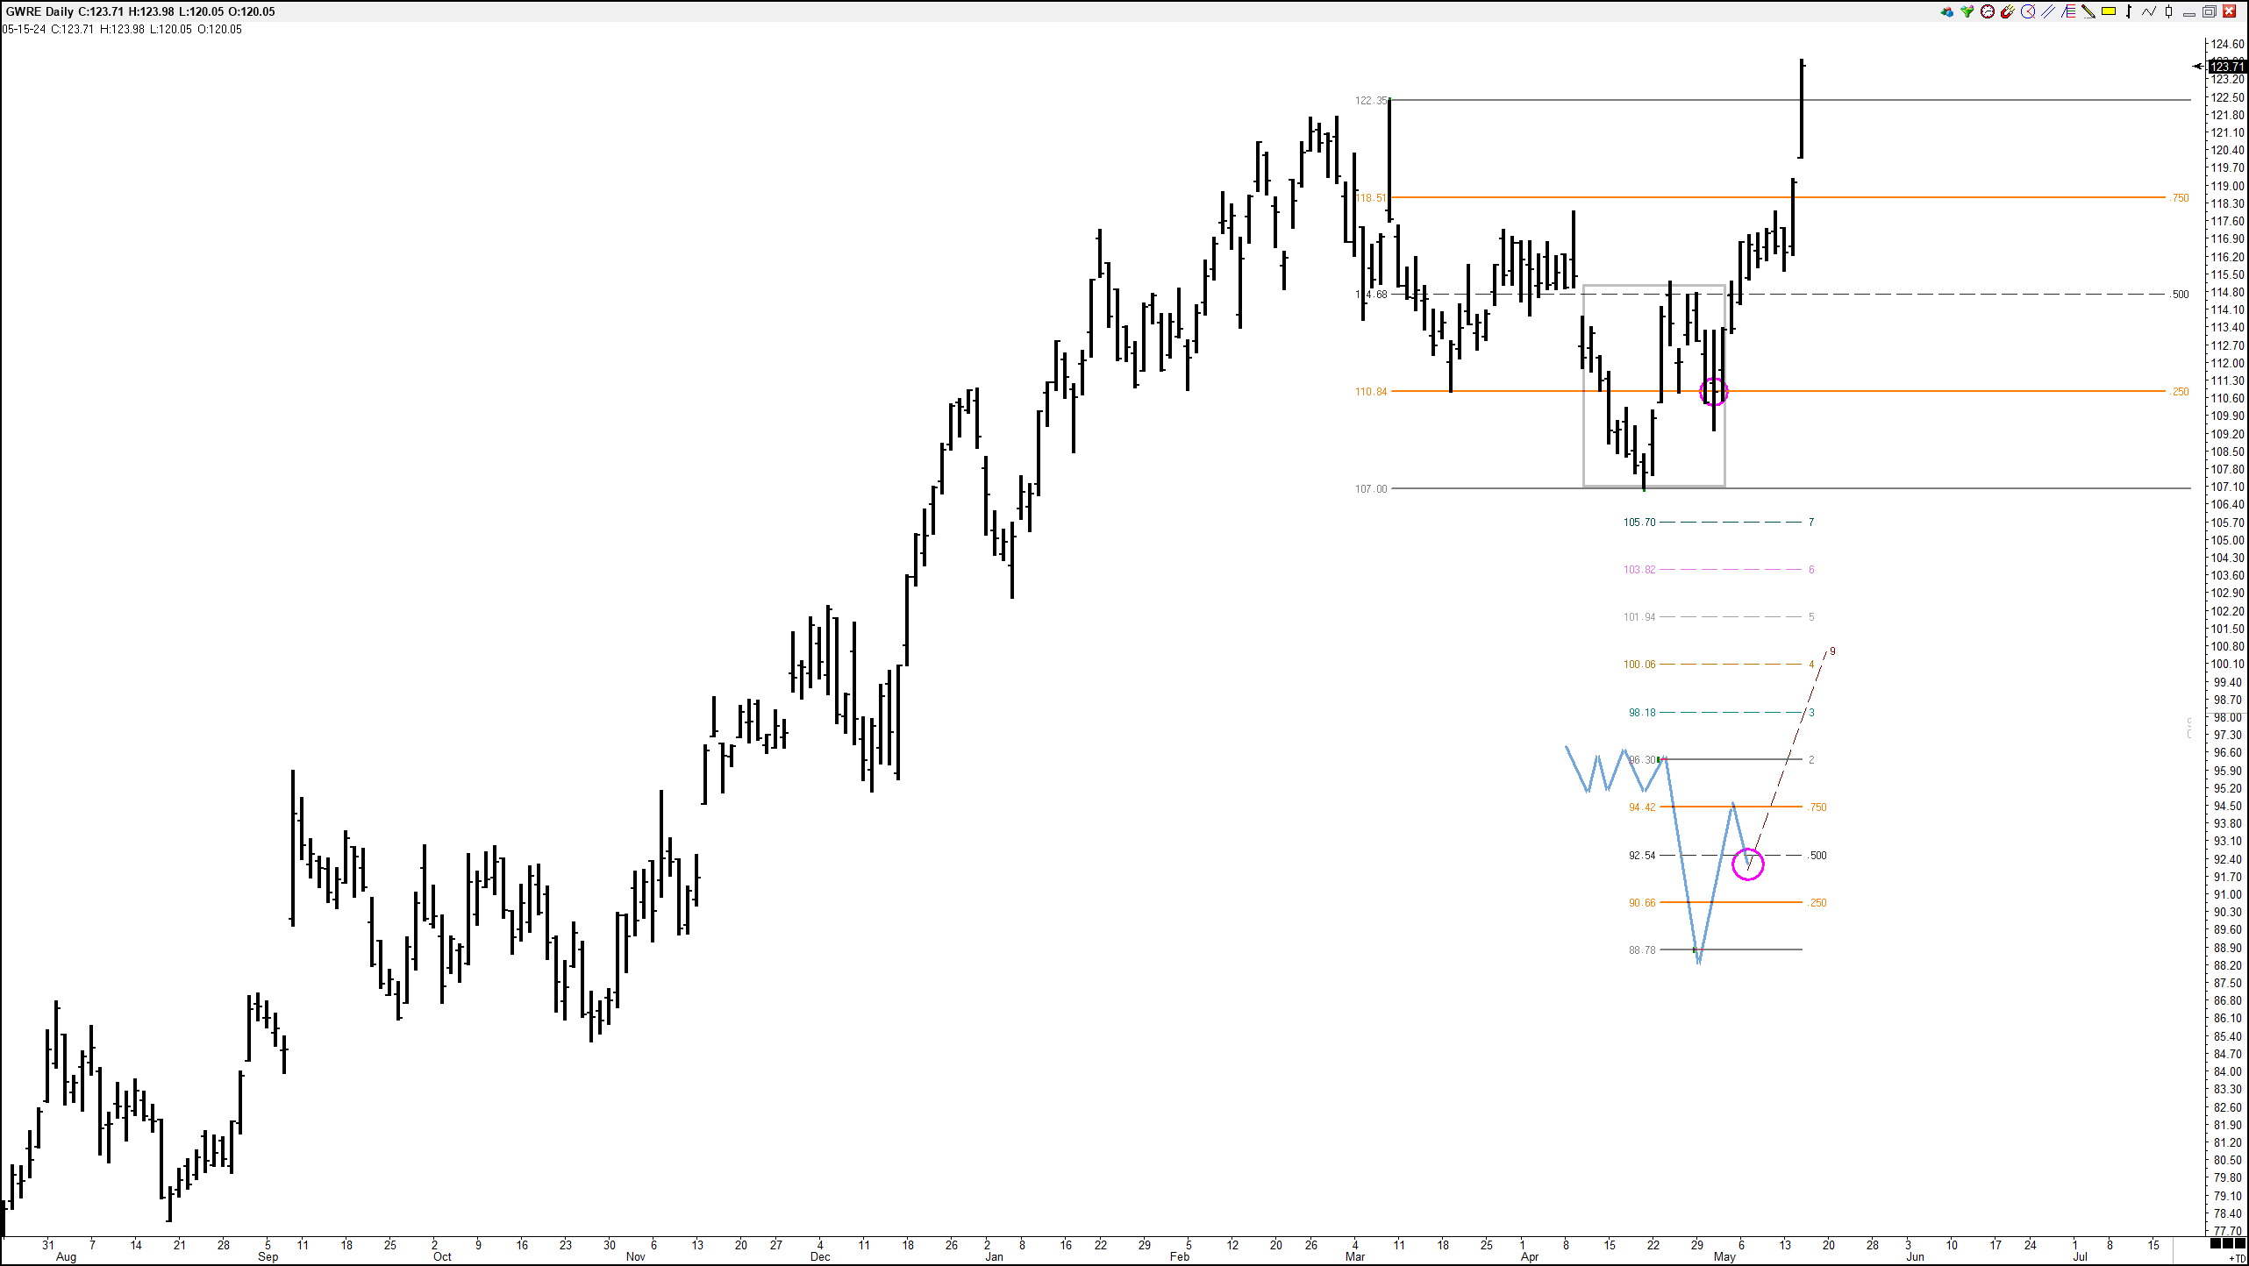This screenshot has height=1266, width=2249.
Task: Toggle the magnet snap tool
Action: [x=2008, y=11]
